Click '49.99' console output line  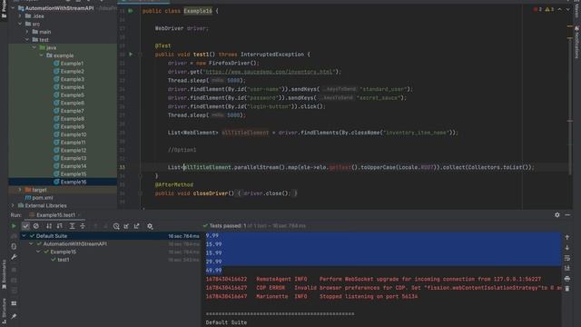pyautogui.click(x=214, y=271)
